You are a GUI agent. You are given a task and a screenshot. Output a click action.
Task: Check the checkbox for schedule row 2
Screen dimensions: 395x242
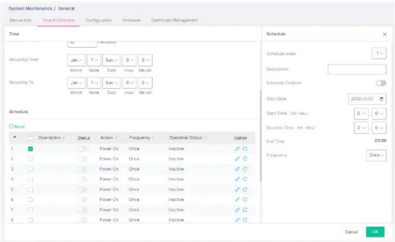pyautogui.click(x=30, y=159)
